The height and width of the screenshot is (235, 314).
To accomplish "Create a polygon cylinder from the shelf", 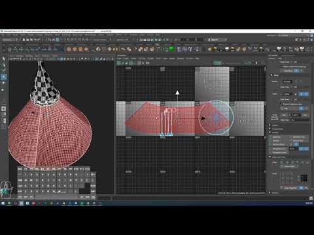I will coord(80,50).
